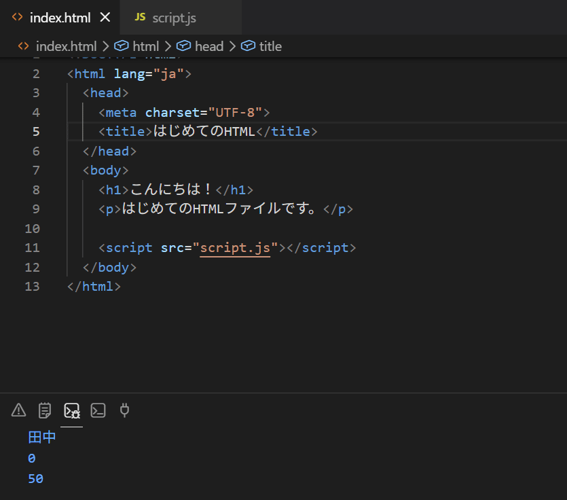567x500 pixels.
Task: Click the JS file icon on script.js tab
Action: (x=140, y=17)
